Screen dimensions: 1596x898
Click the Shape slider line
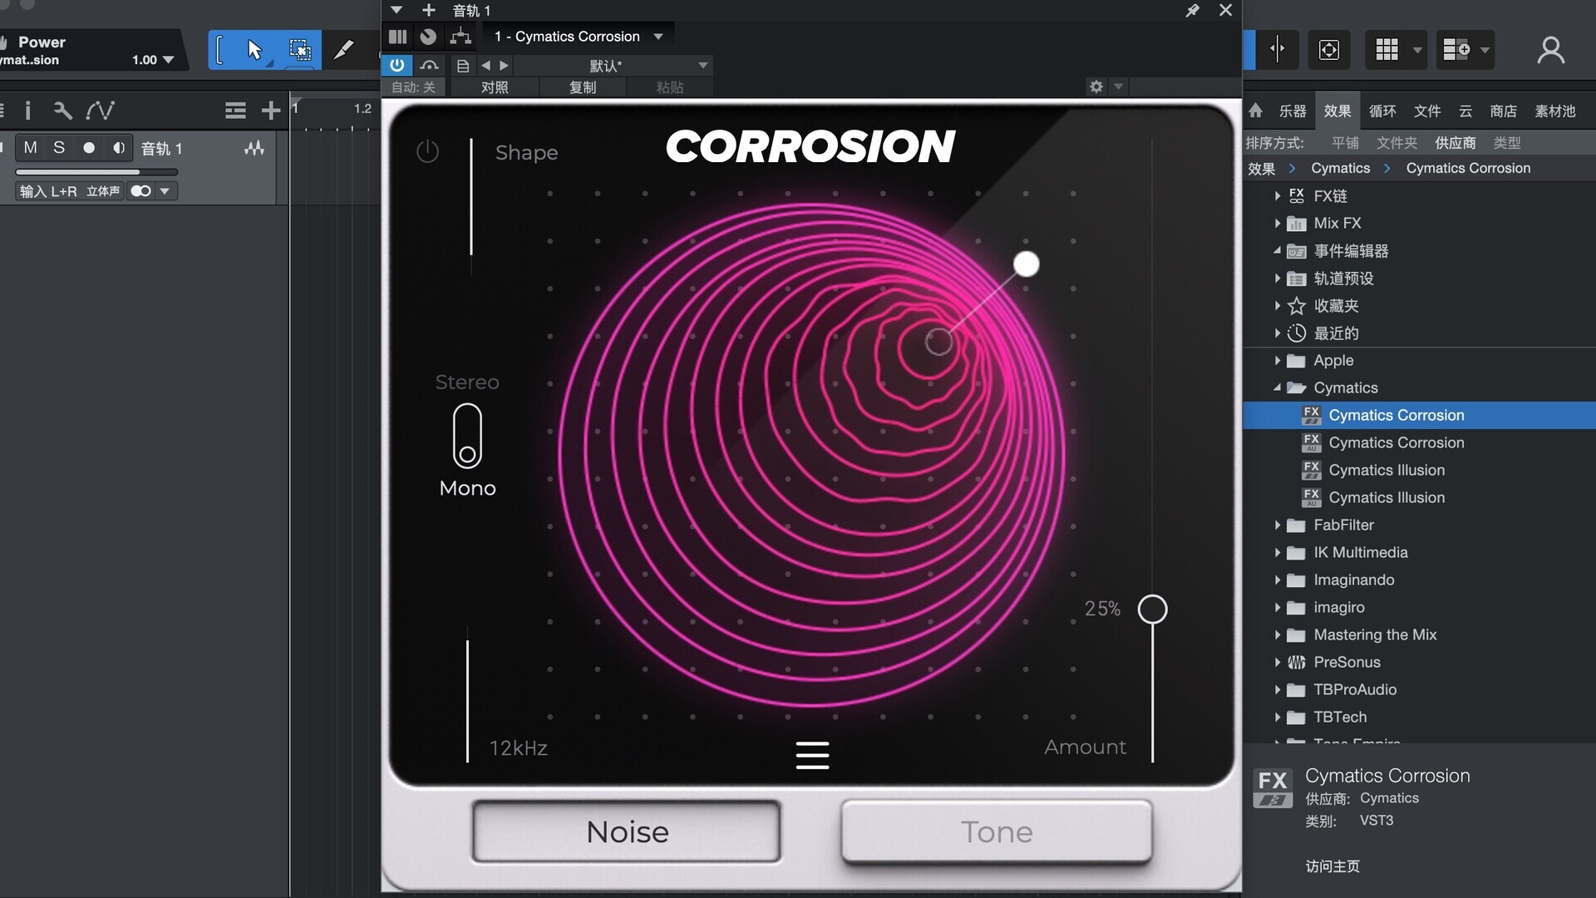click(471, 197)
